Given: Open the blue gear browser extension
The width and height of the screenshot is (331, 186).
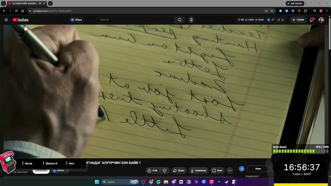Looking at the screenshot, I should click(x=287, y=11).
